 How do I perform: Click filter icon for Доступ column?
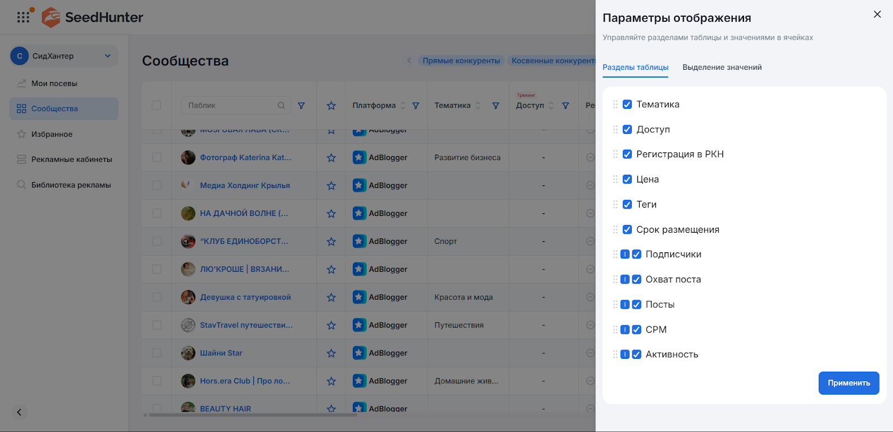(x=565, y=105)
